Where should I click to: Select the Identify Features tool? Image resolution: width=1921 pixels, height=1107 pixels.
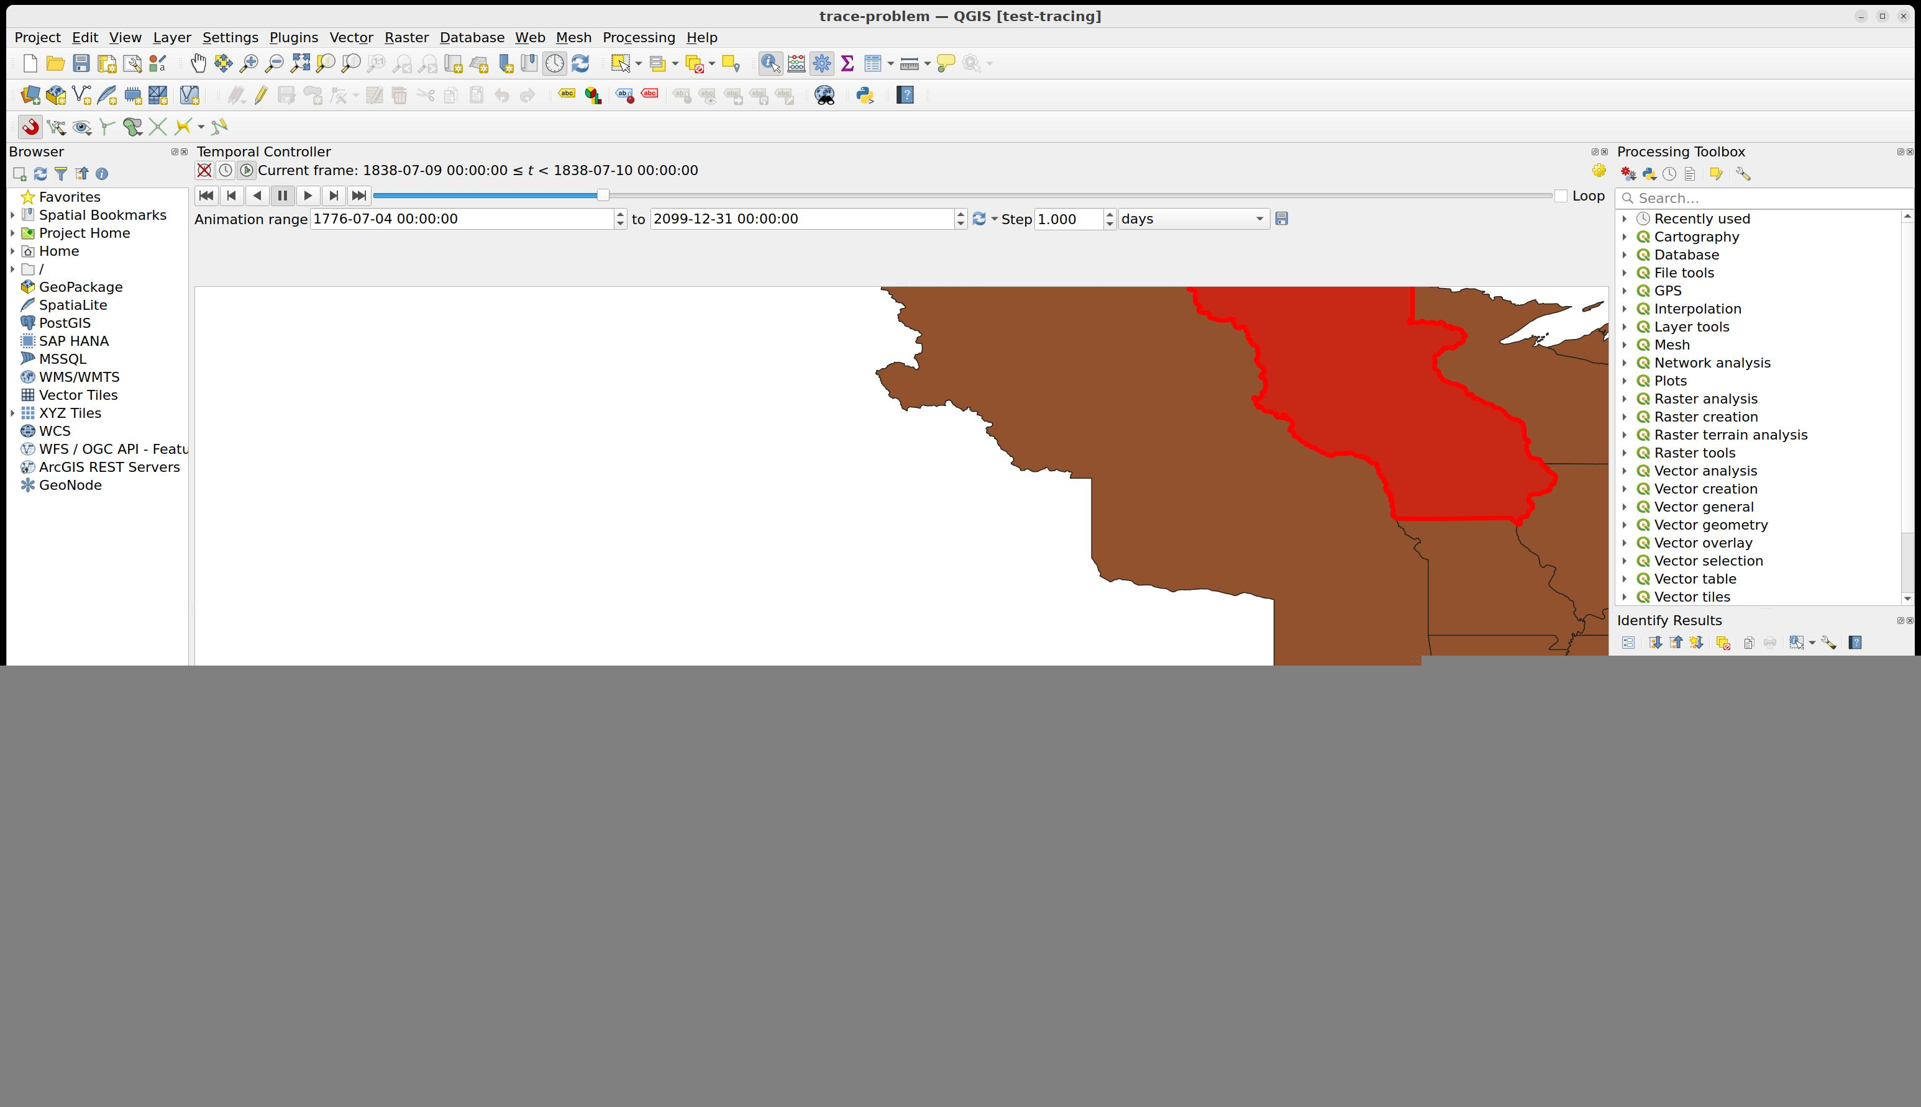point(770,64)
